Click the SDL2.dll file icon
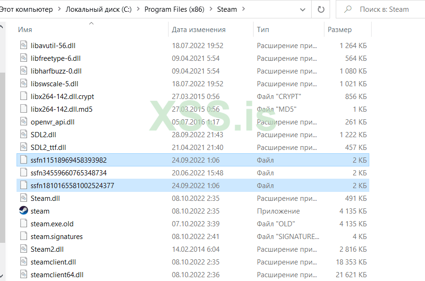The image size is (425, 281). coord(24,134)
